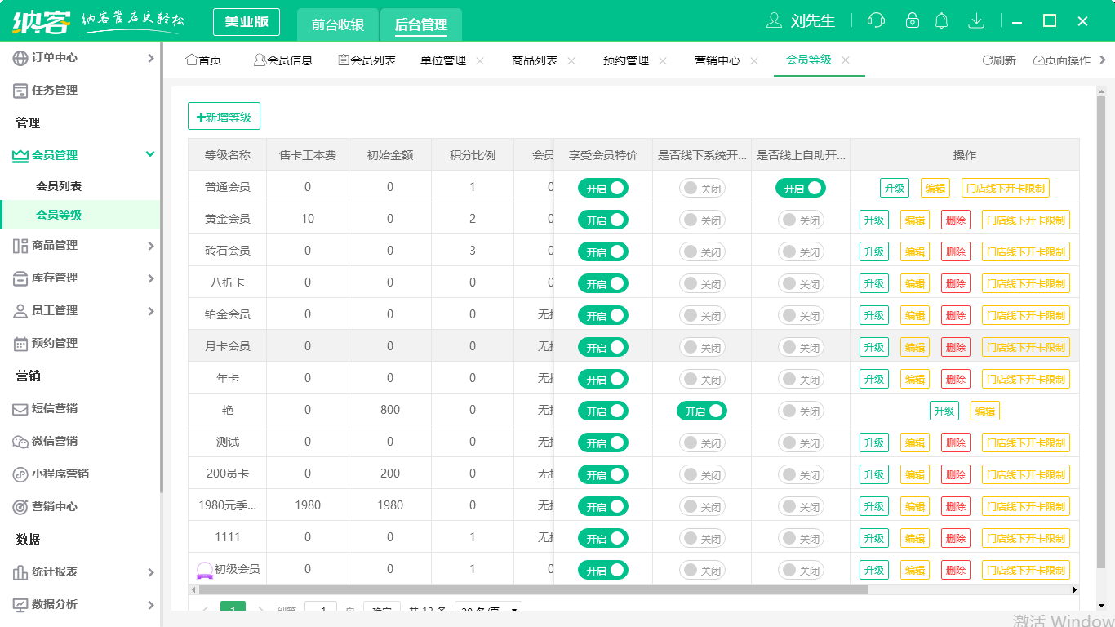
Task: Open the 20条/页 page size dropdown
Action: tap(488, 608)
